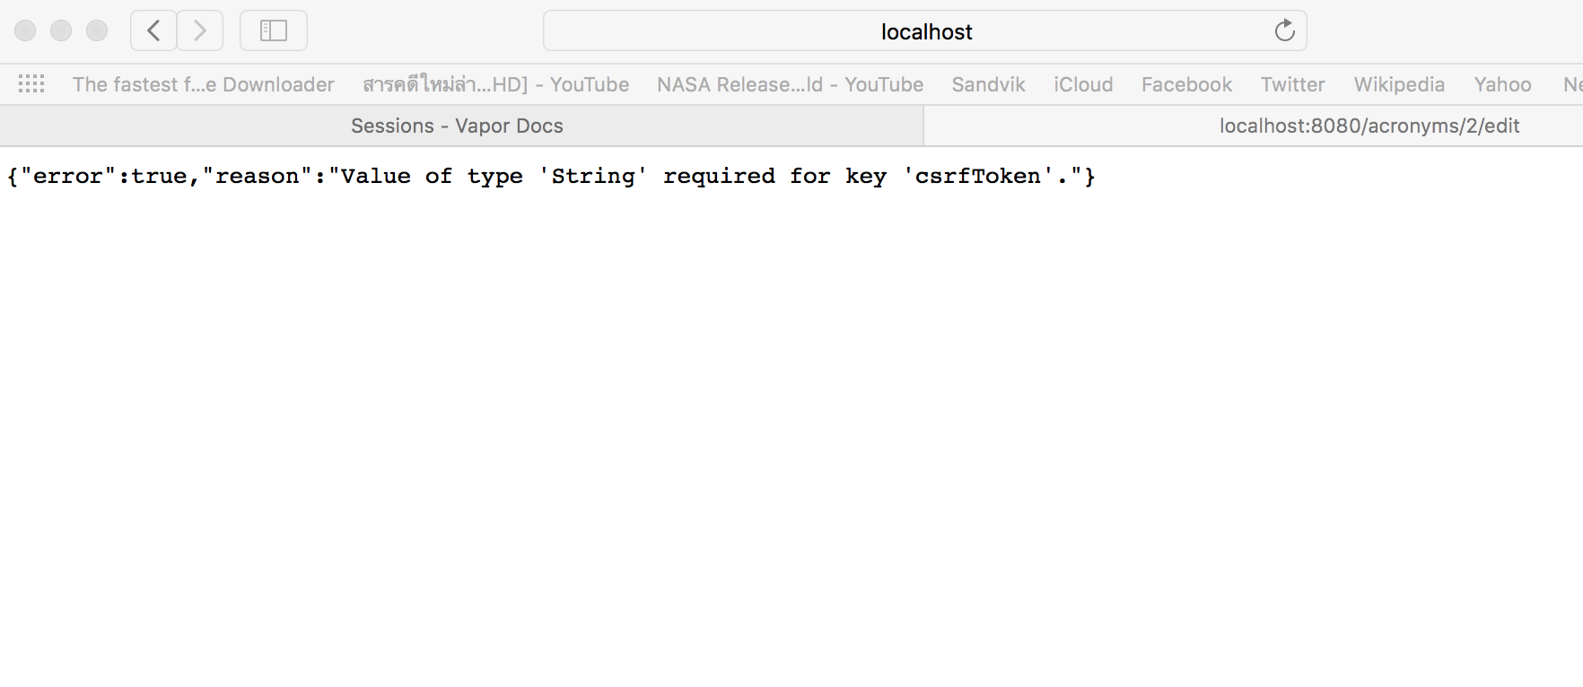Open the Wikipedia bookmark

point(1399,84)
